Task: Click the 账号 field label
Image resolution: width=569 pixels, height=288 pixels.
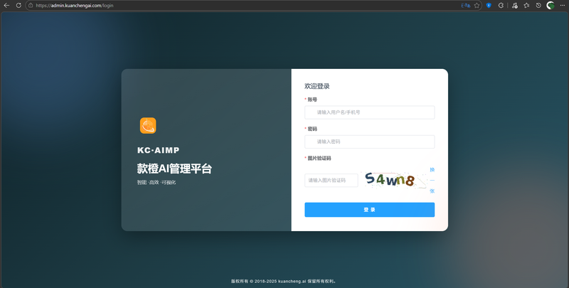Action: pos(312,100)
